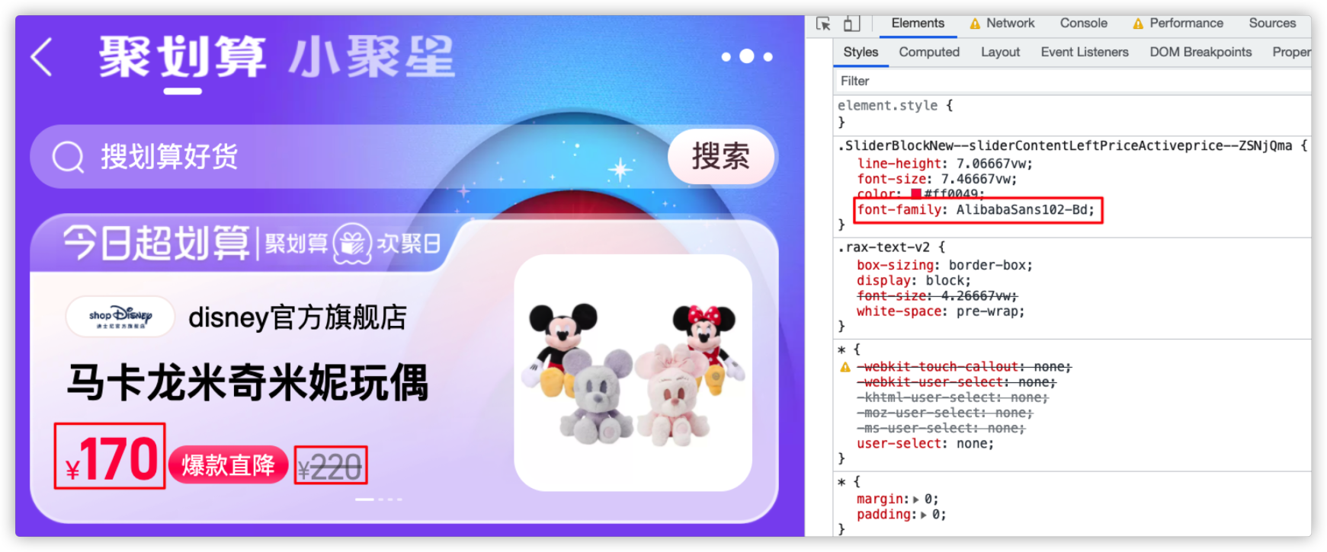
Task: Click the 搜索 search button
Action: (x=721, y=156)
